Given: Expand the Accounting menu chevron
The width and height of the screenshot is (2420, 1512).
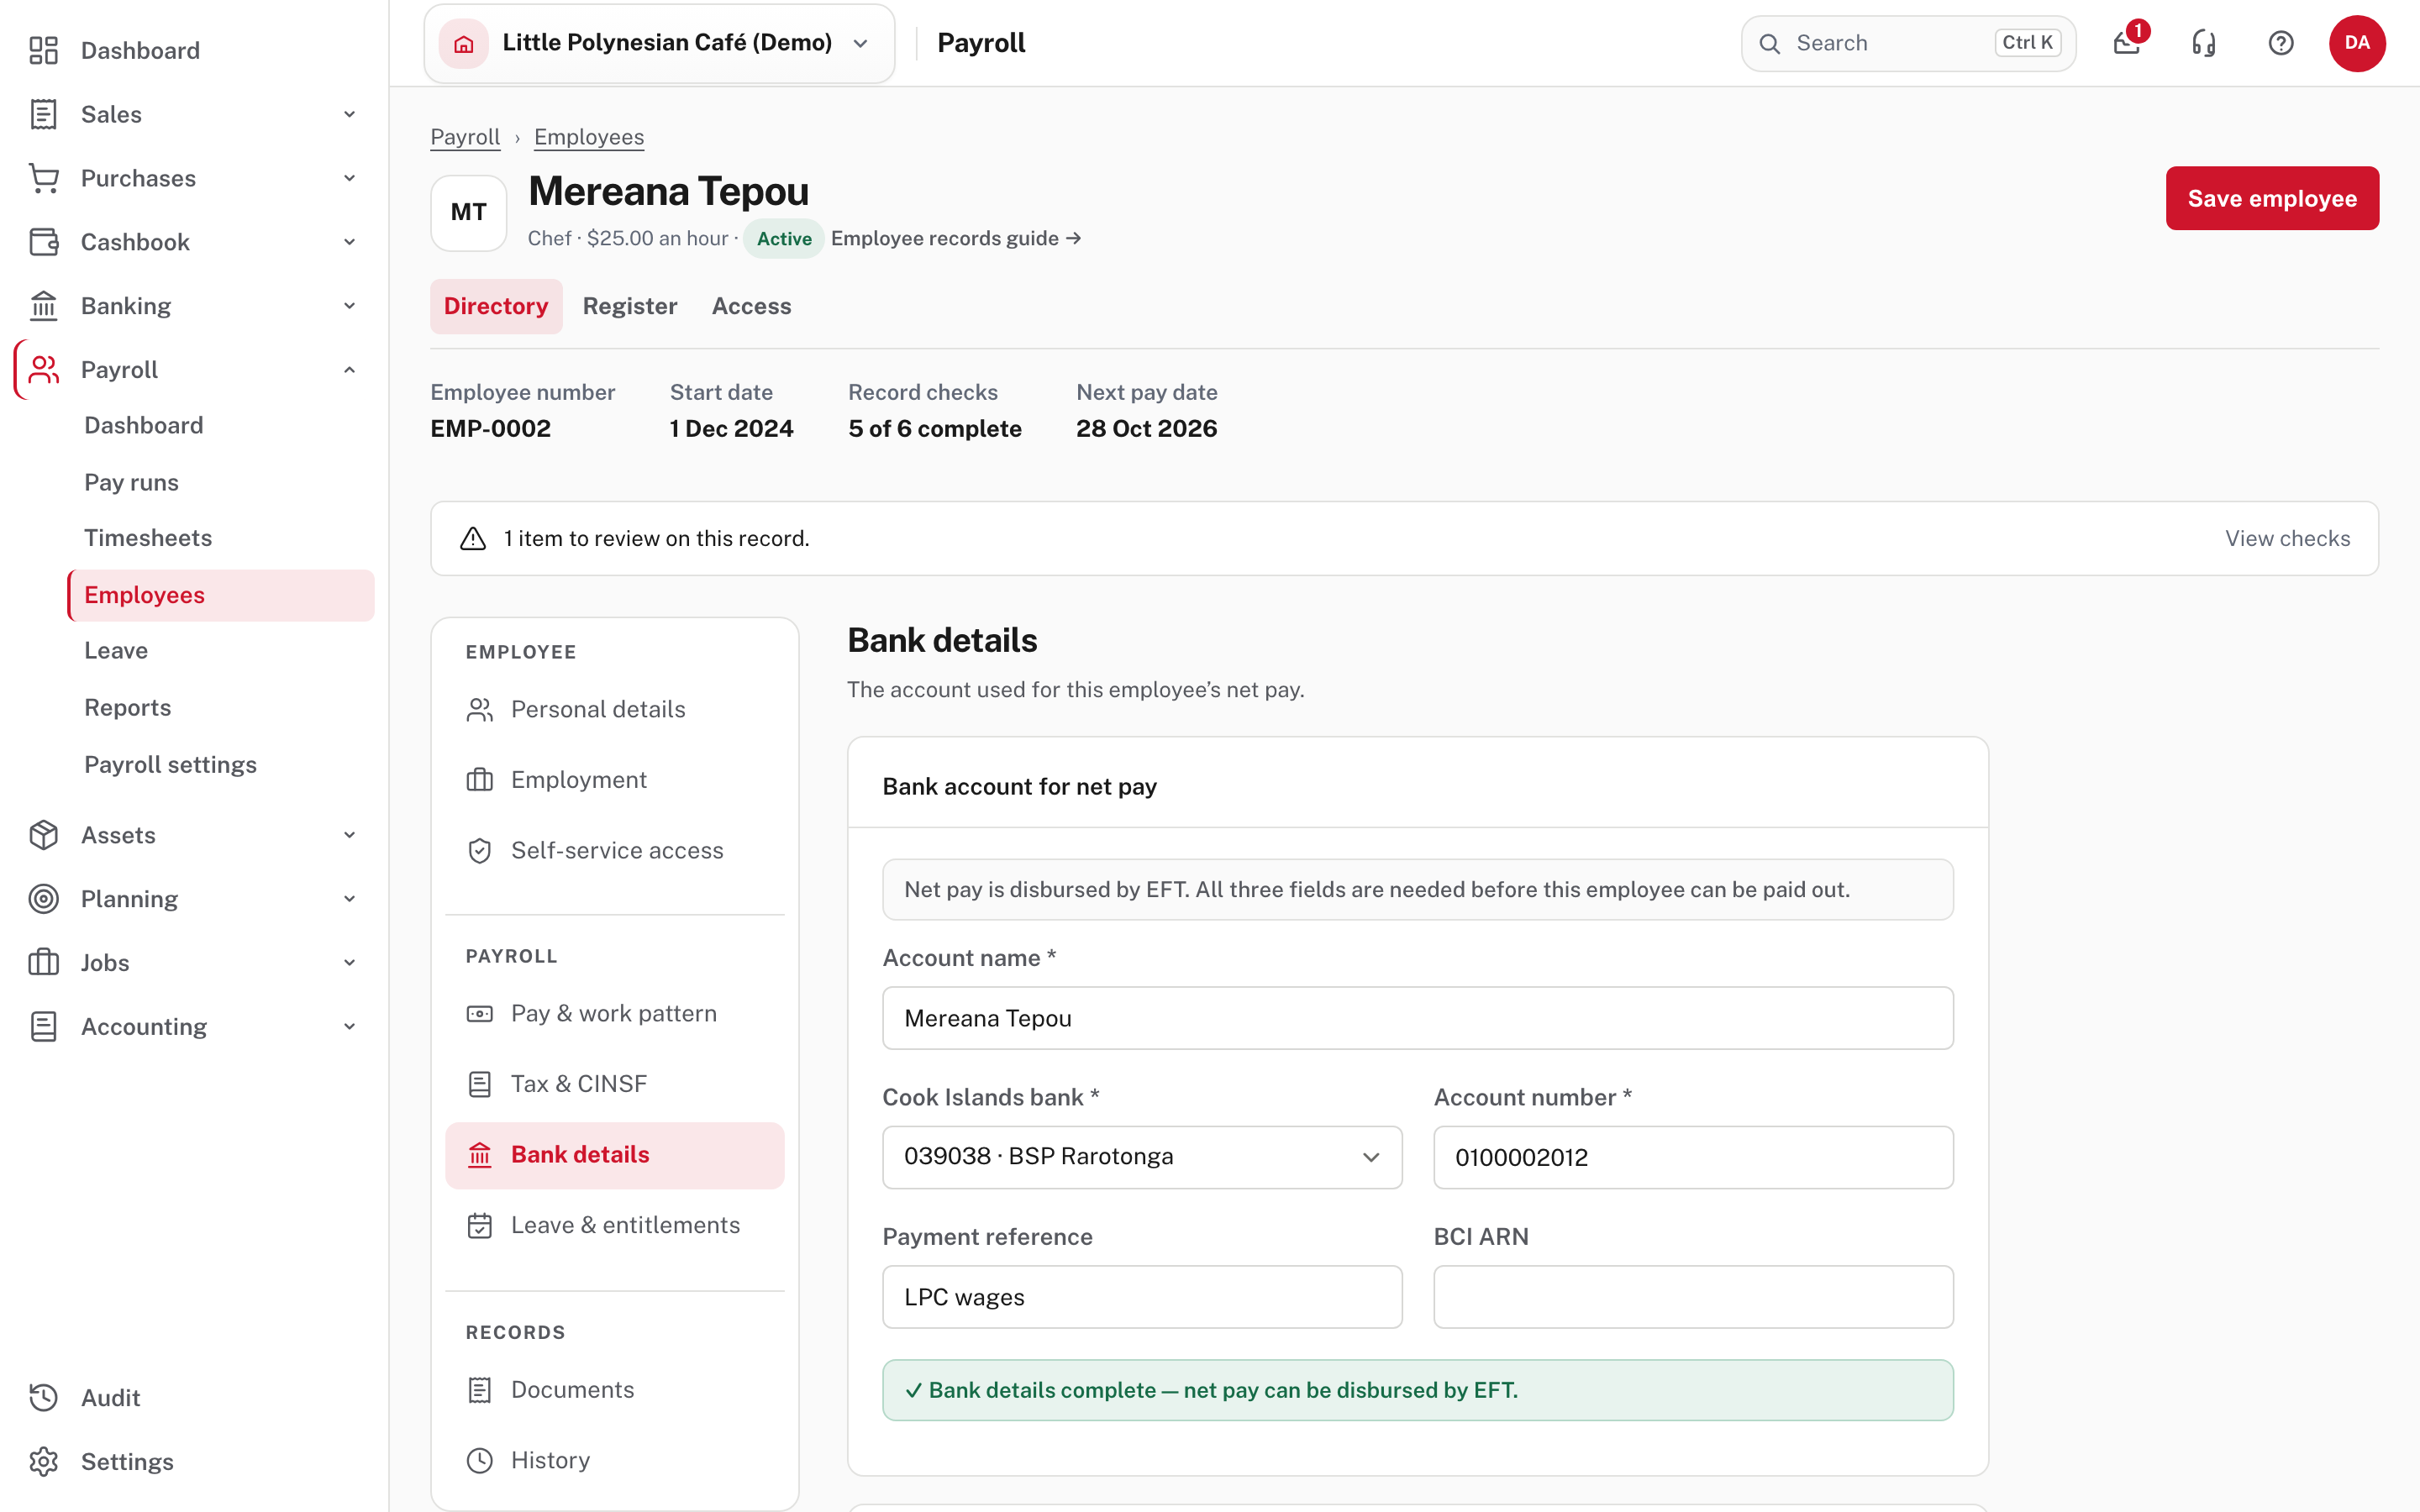Looking at the screenshot, I should (x=349, y=1026).
